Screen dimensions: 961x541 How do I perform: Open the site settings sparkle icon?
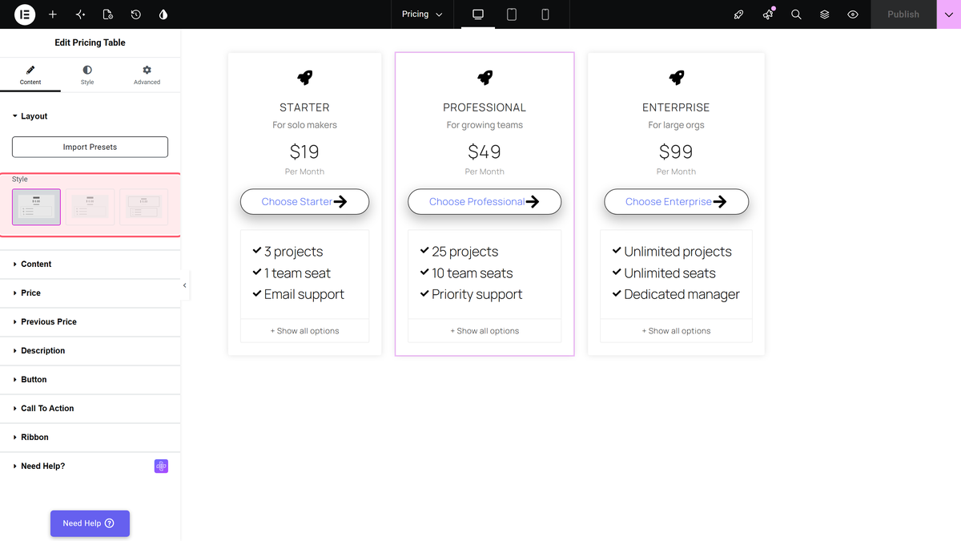click(80, 14)
